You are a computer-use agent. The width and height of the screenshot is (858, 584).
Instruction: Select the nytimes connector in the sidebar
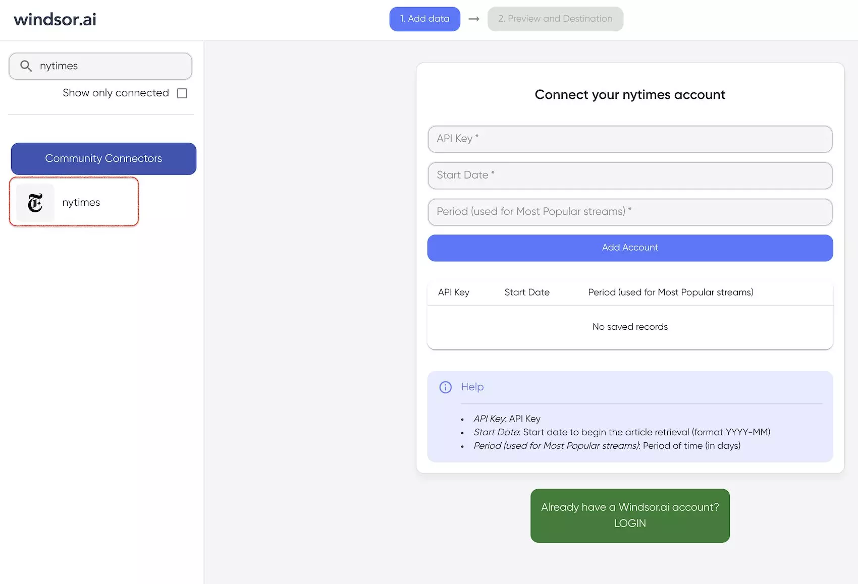click(74, 202)
